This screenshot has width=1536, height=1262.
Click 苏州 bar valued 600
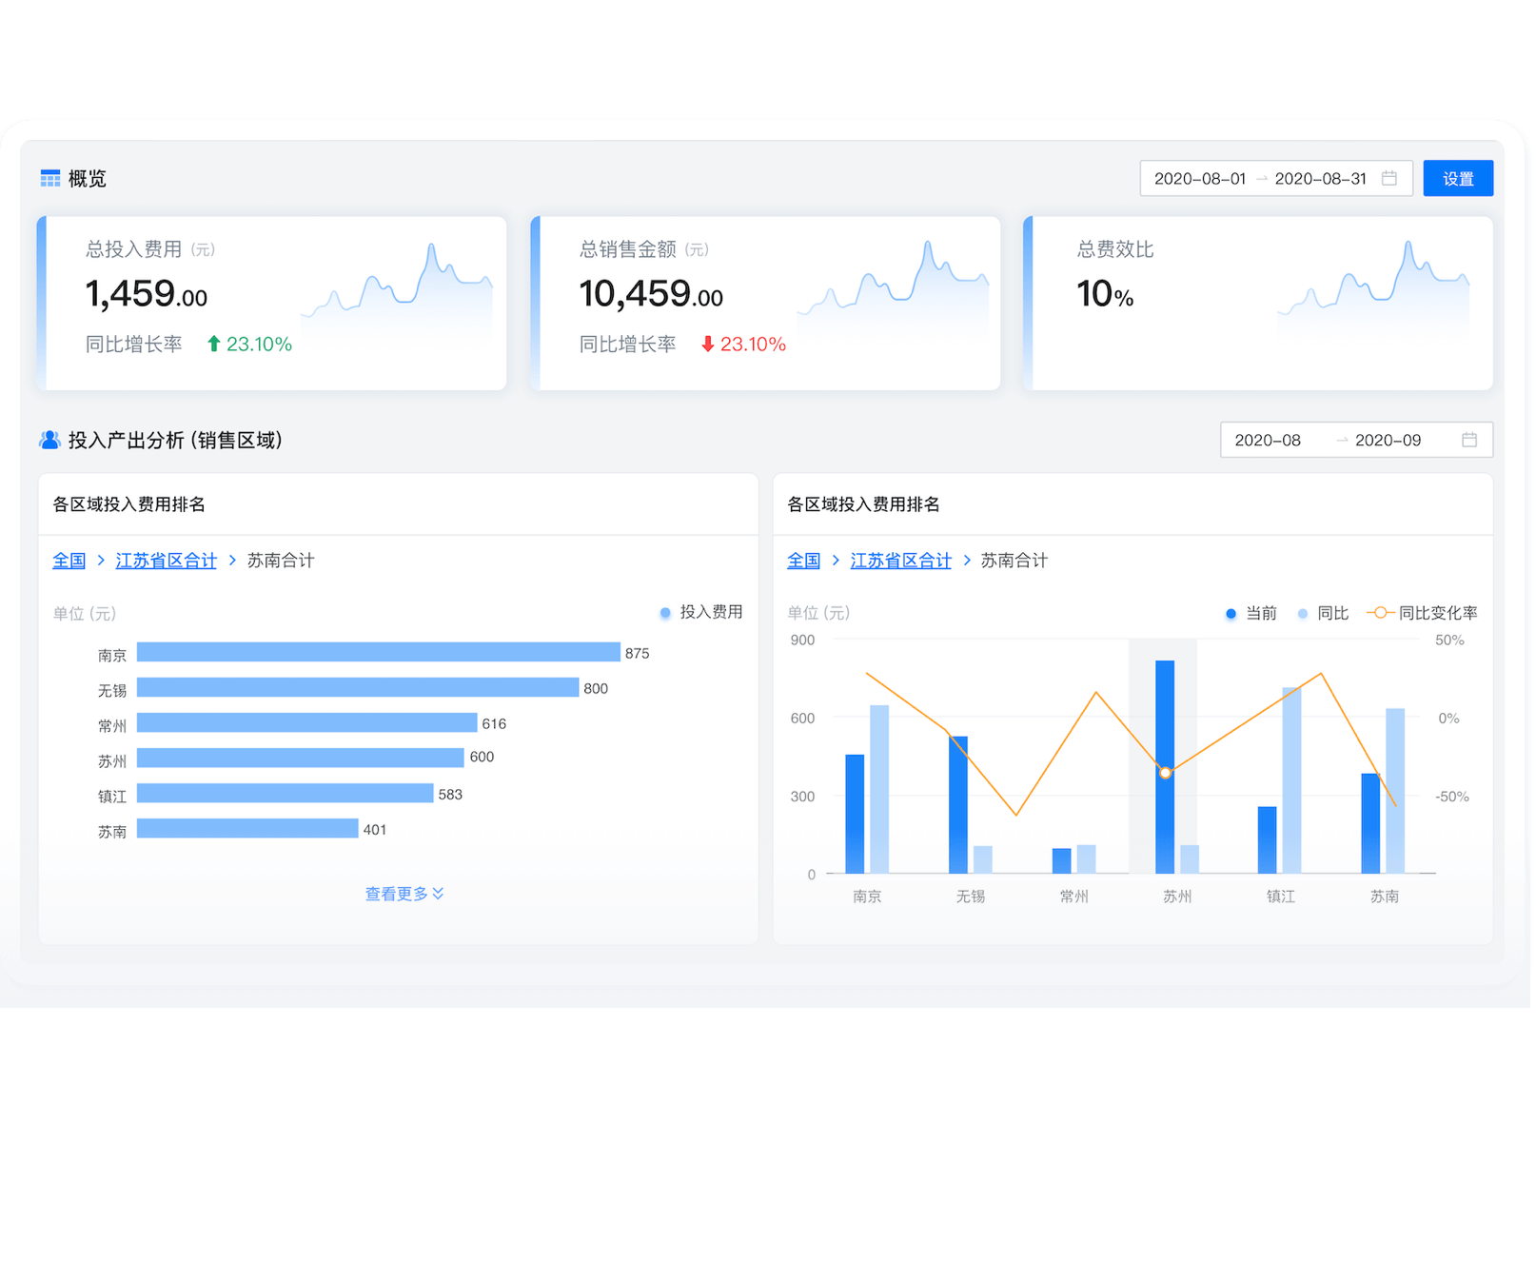tap(301, 758)
